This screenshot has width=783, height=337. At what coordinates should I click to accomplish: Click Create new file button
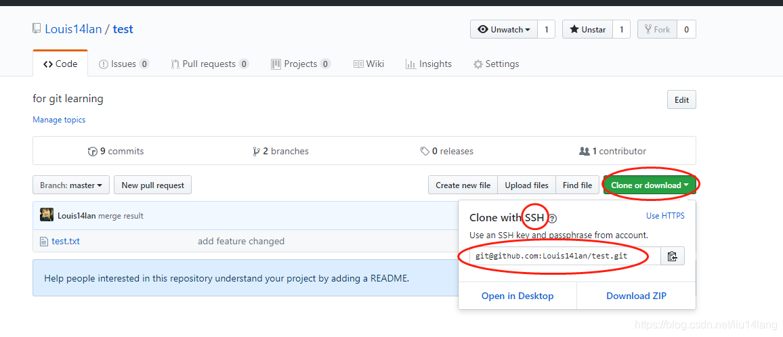[463, 185]
